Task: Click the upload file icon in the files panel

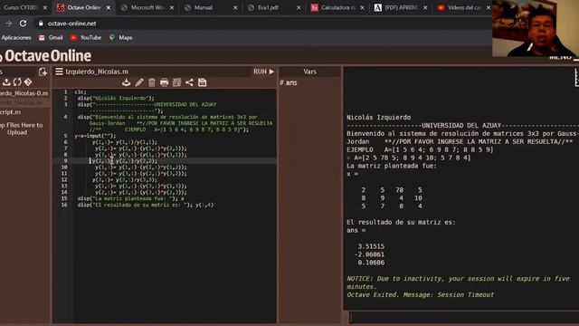Action: (x=6, y=82)
